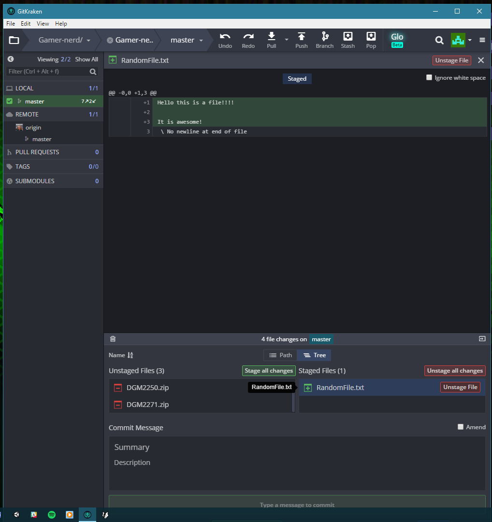This screenshot has height=522, width=492.
Task: Pop the latest stash
Action: point(371,40)
